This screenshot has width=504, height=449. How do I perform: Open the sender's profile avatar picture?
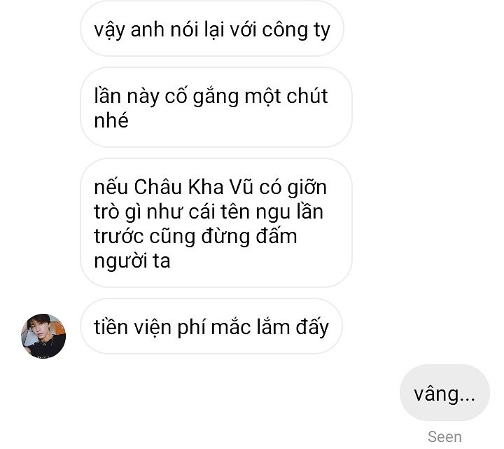point(43,336)
